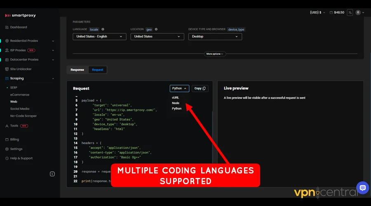Open Help & Support
Image resolution: width=371 pixels, height=206 pixels.
coord(21,158)
